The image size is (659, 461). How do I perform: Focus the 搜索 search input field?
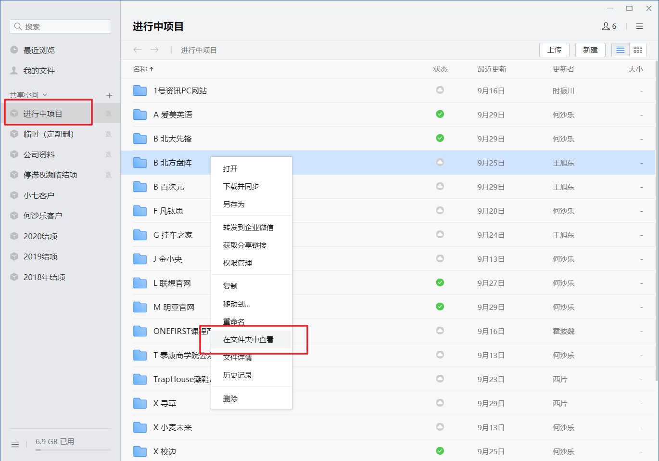tap(60, 26)
